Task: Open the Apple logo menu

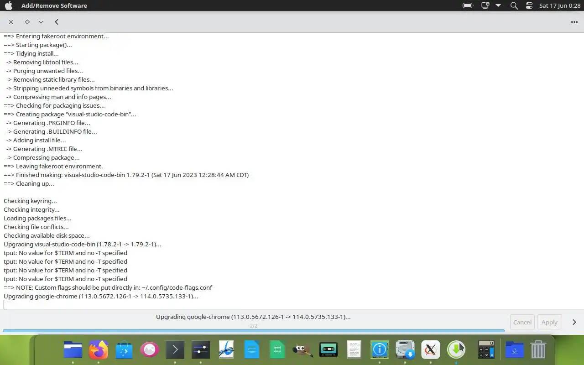Action: click(x=8, y=5)
